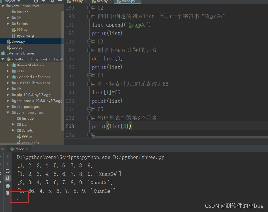Toggle code fold marker at line 201
Screen dimensions: 268x212
[89, 109]
